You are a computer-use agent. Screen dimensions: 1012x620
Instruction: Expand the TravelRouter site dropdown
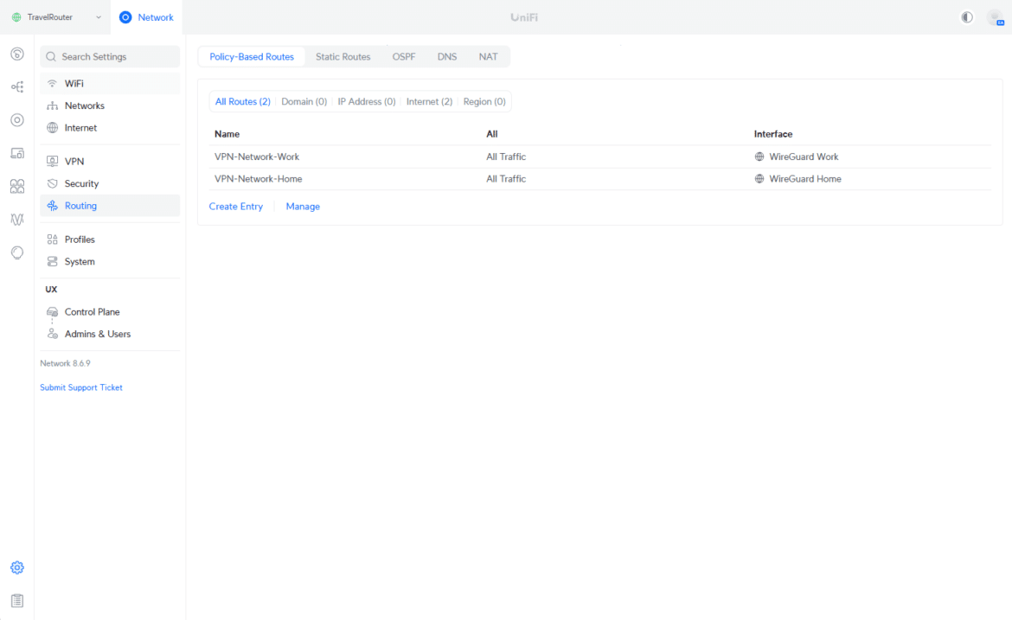click(57, 17)
